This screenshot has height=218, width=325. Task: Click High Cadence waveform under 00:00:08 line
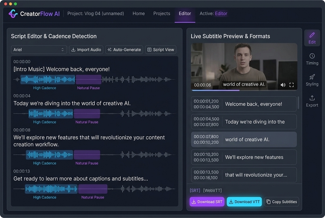[x=49, y=155]
